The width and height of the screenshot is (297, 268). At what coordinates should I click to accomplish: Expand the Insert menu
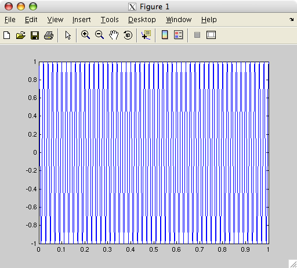tap(81, 20)
